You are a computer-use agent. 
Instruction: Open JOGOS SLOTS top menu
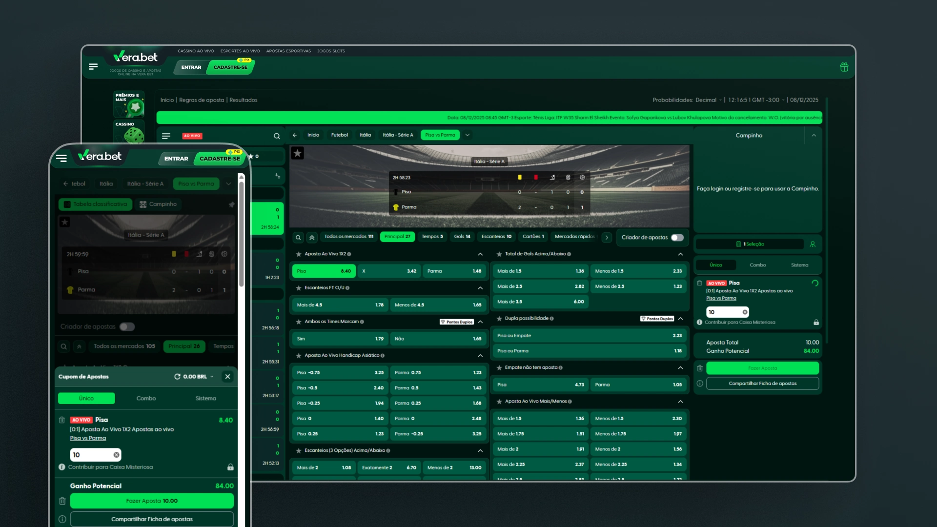pyautogui.click(x=331, y=51)
